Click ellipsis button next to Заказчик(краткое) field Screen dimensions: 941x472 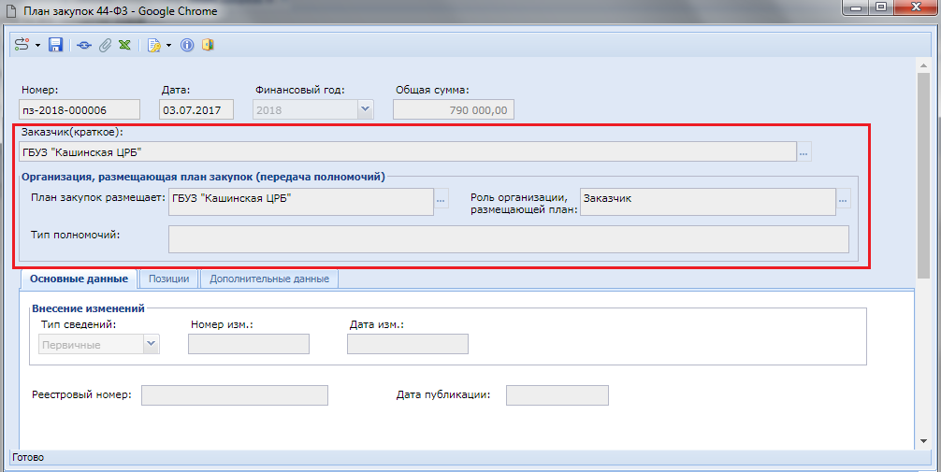click(x=804, y=151)
